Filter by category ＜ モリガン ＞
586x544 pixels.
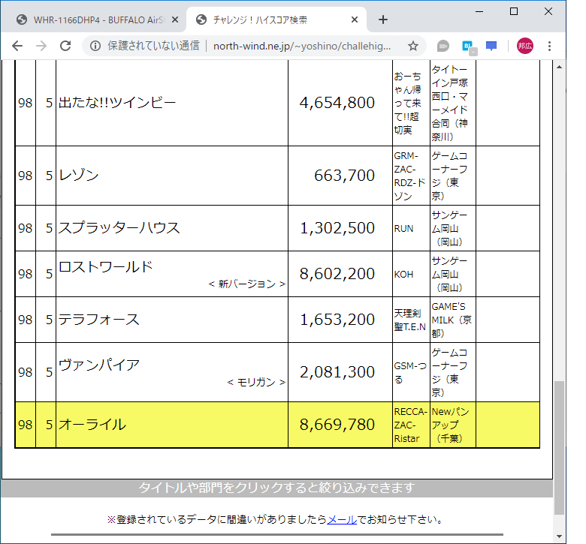pos(256,383)
